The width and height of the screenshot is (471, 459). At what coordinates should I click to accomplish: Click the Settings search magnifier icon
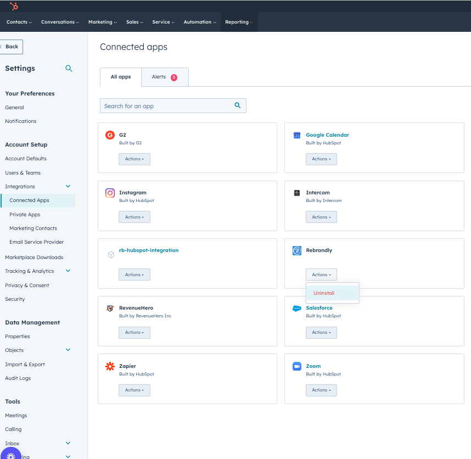click(x=69, y=69)
